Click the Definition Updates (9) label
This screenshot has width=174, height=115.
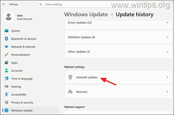(81, 37)
